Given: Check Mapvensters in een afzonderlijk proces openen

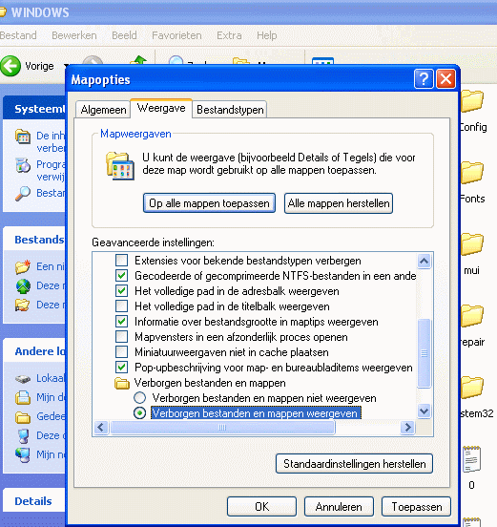Looking at the screenshot, I should pos(121,337).
